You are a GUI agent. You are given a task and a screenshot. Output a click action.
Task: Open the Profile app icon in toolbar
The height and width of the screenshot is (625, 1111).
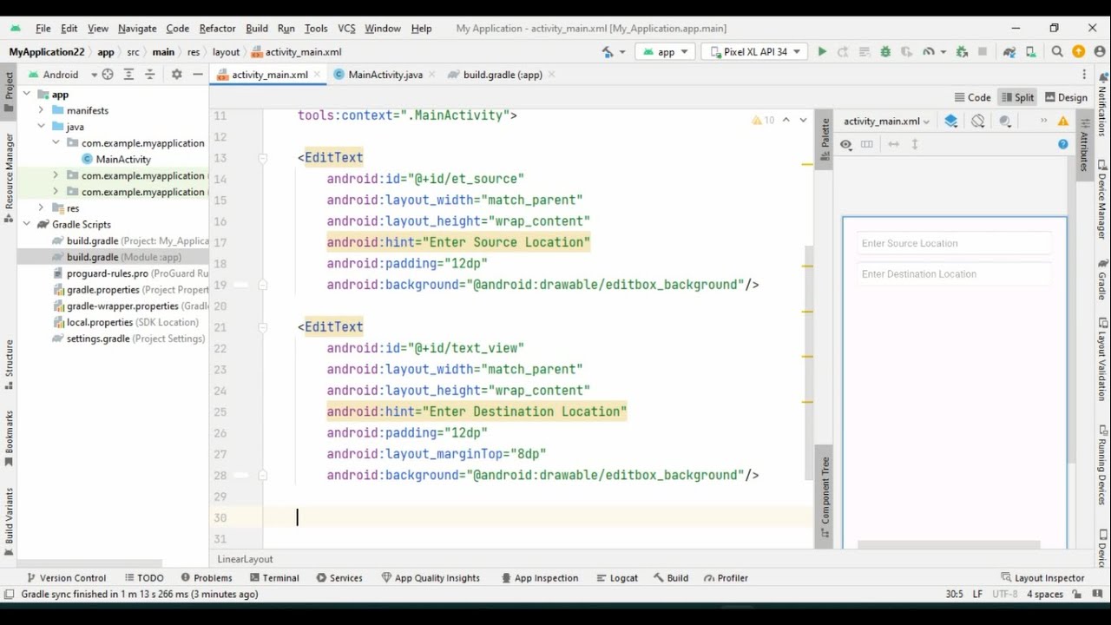tap(929, 52)
